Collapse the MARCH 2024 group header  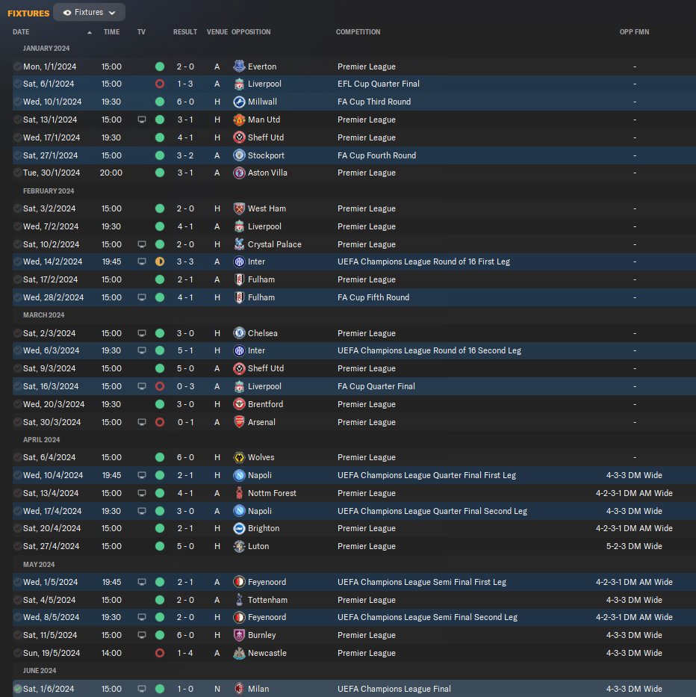43,315
